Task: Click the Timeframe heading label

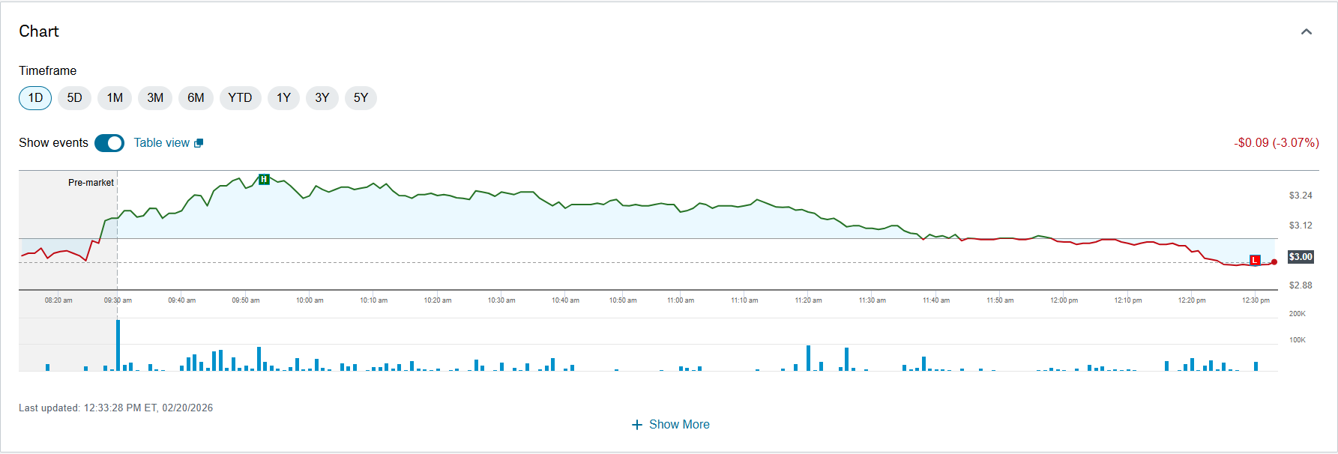Action: point(48,71)
